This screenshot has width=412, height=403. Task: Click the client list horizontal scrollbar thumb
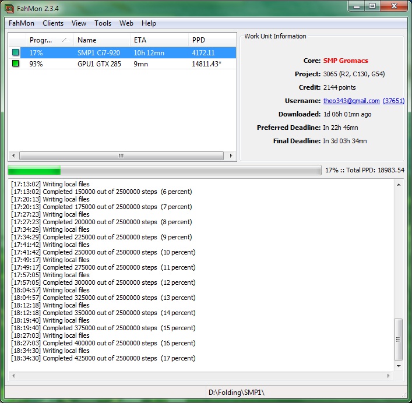tap(121, 155)
